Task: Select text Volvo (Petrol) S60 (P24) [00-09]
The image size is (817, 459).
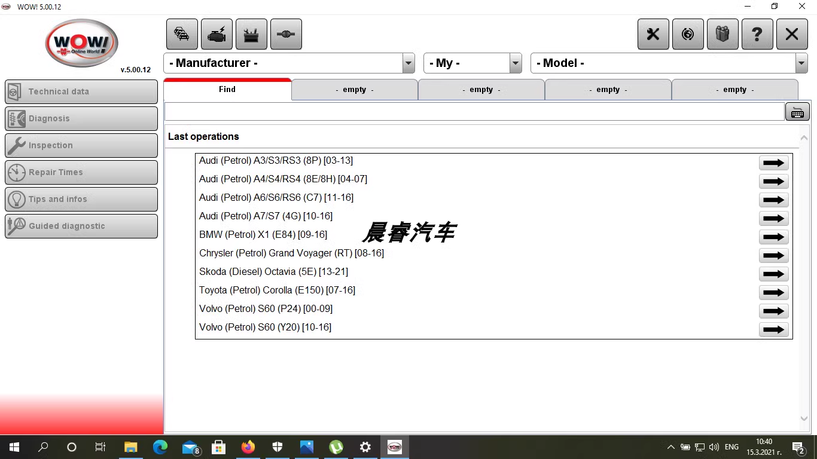Action: [x=266, y=309]
